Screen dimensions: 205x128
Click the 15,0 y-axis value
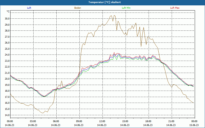tap(7, 109)
